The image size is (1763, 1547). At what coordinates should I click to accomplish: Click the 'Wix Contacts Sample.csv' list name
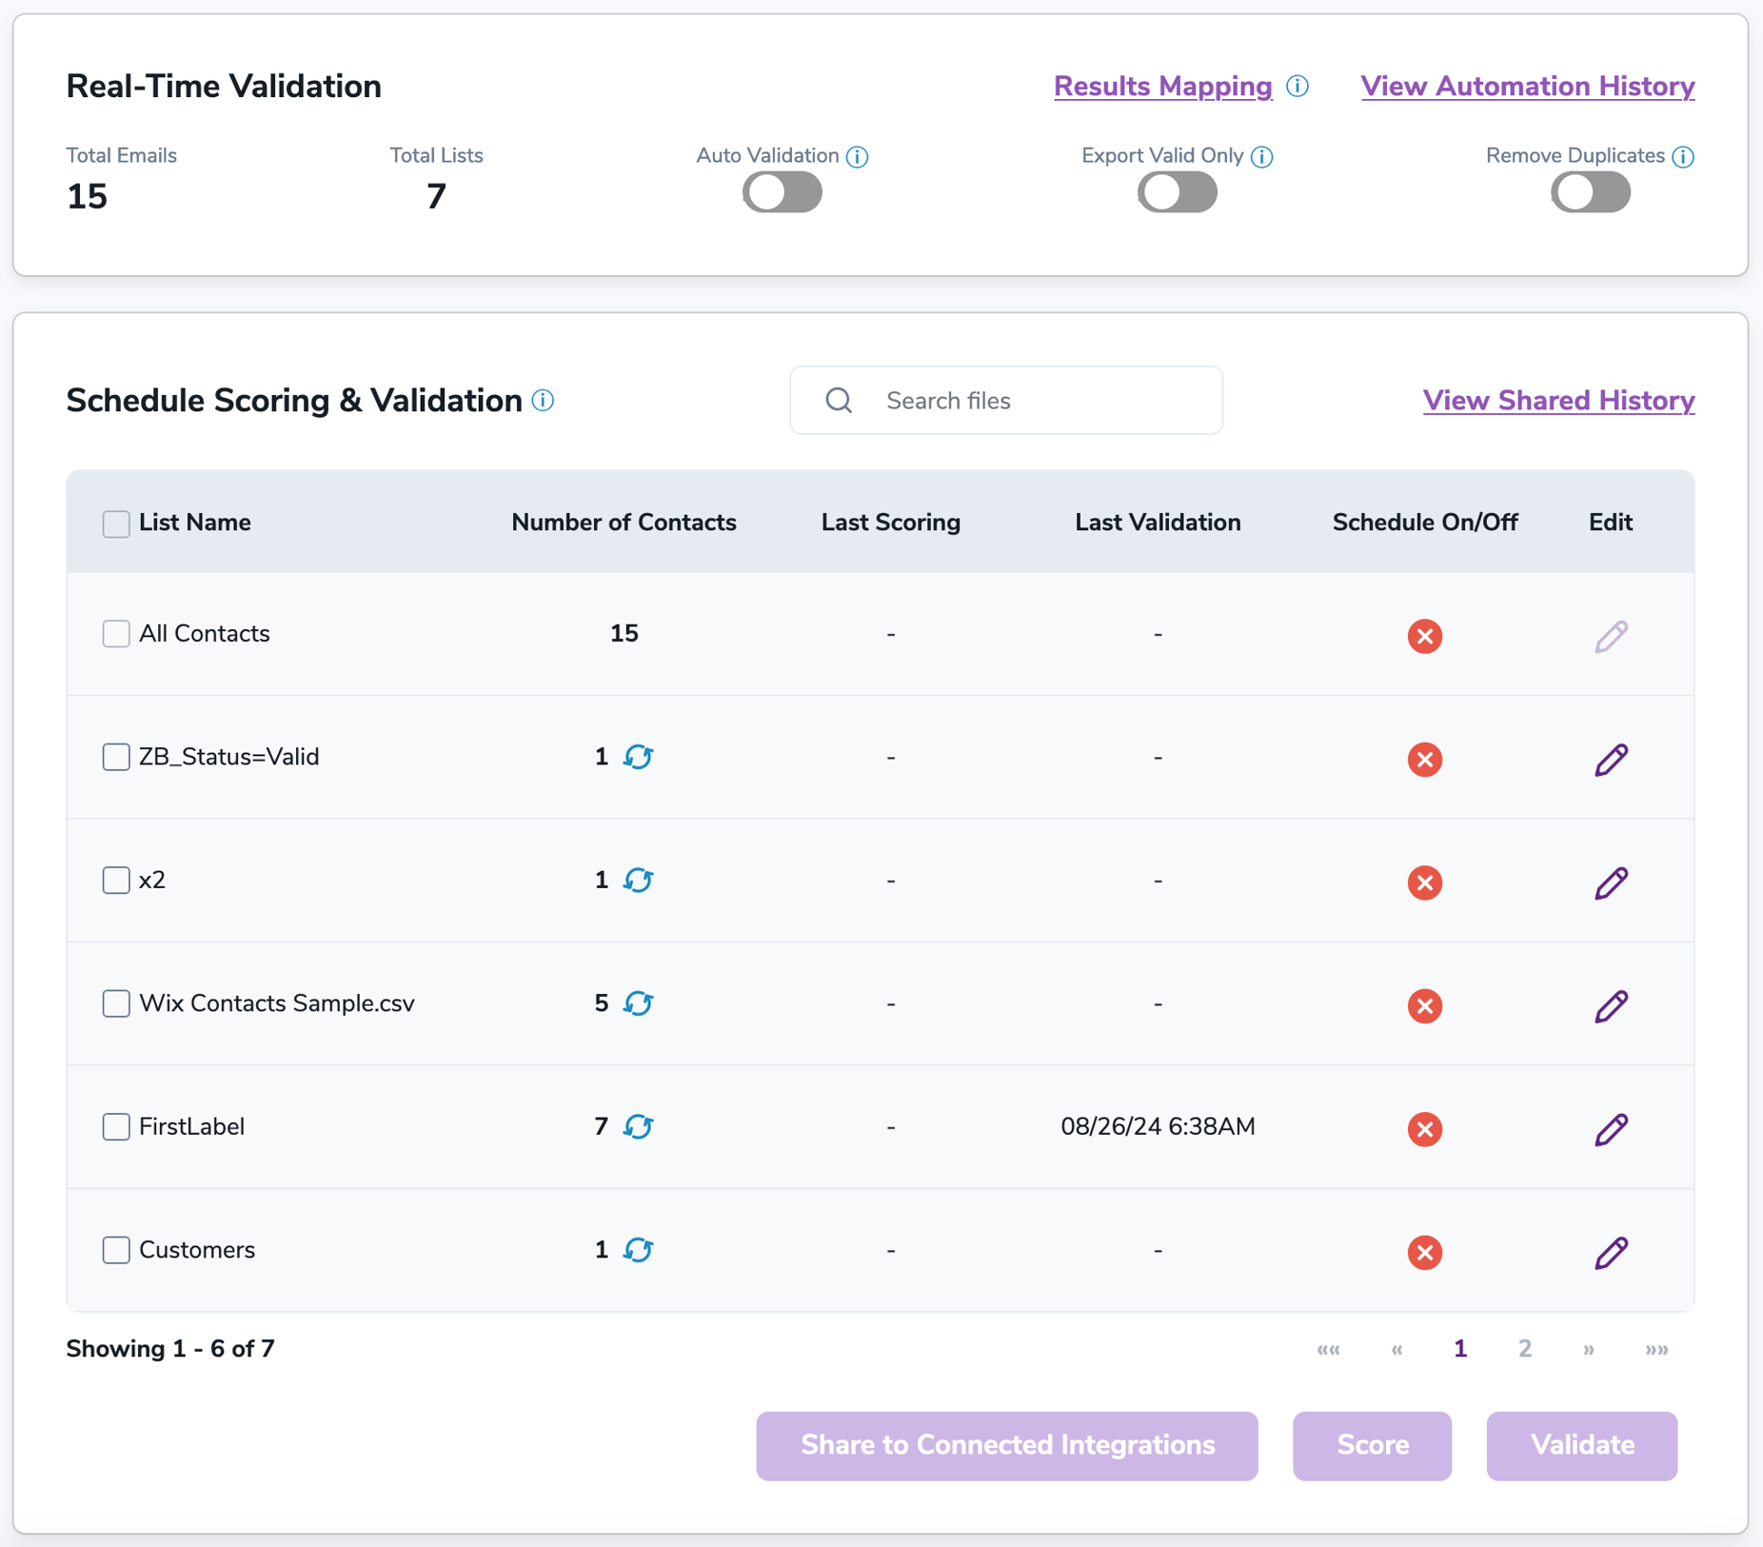[x=277, y=1003]
